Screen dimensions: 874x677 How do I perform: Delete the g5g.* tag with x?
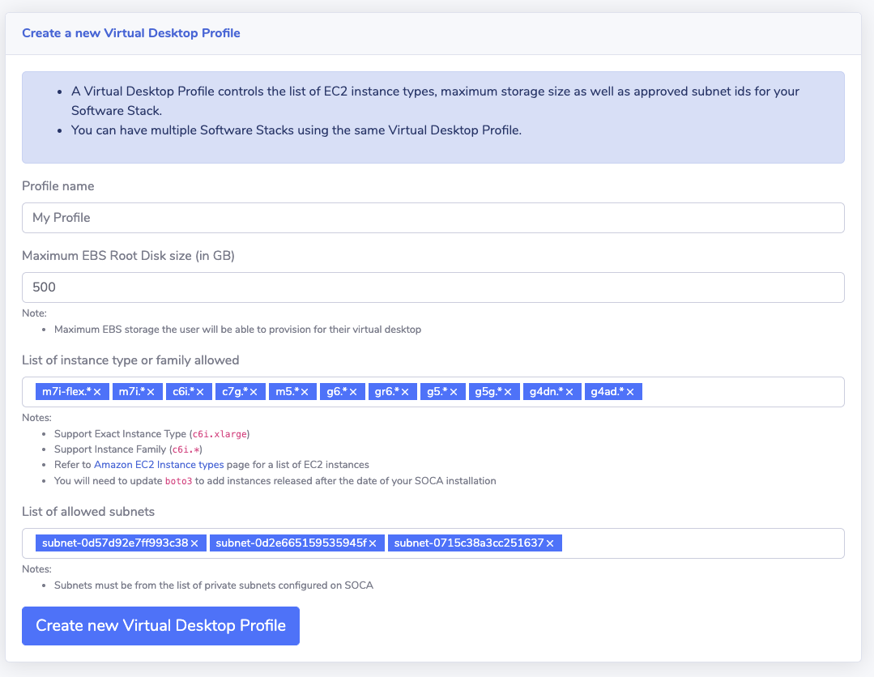coord(507,392)
